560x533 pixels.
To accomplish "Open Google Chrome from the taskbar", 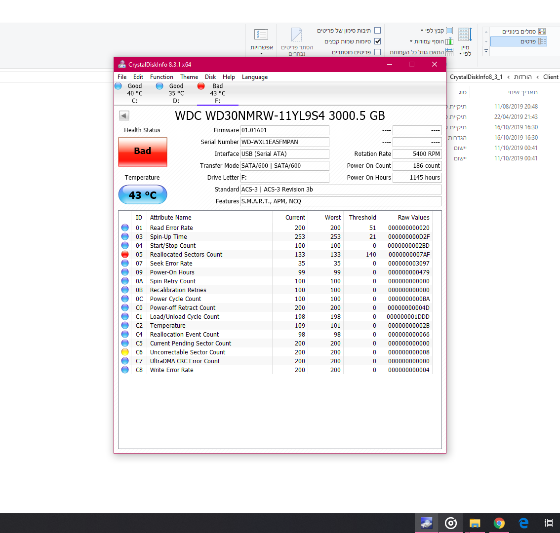I will pyautogui.click(x=499, y=523).
